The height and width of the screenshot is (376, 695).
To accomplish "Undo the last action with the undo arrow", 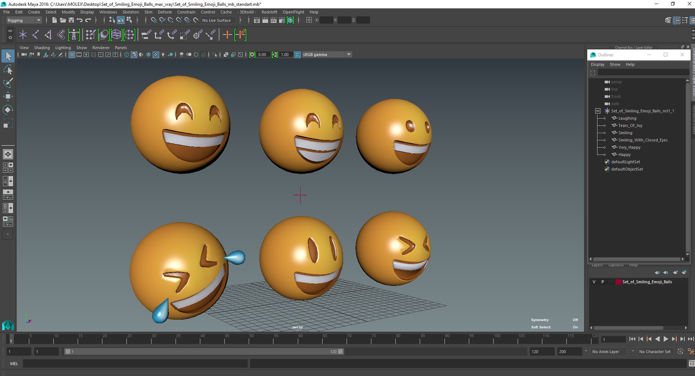I will (x=79, y=20).
